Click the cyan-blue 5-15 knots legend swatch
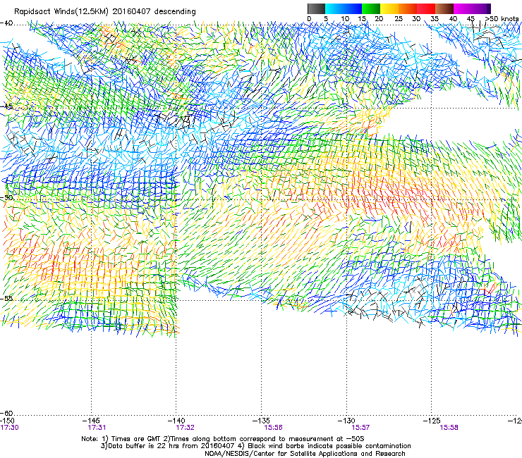 [x=344, y=8]
